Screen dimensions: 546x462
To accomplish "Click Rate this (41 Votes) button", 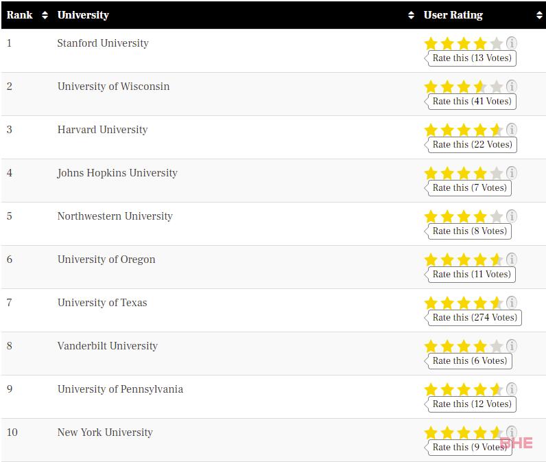I will (x=472, y=102).
